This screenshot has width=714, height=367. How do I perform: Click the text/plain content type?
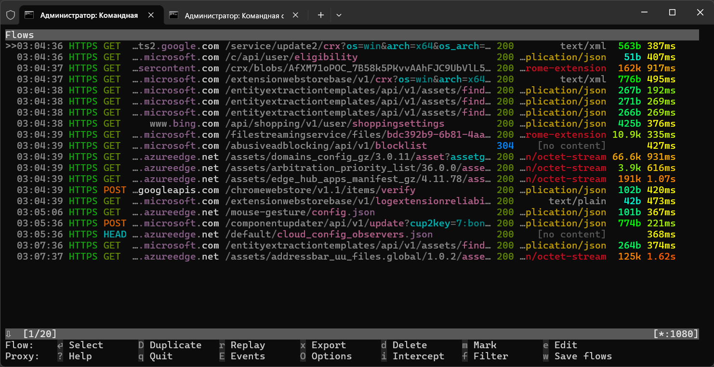pyautogui.click(x=577, y=201)
